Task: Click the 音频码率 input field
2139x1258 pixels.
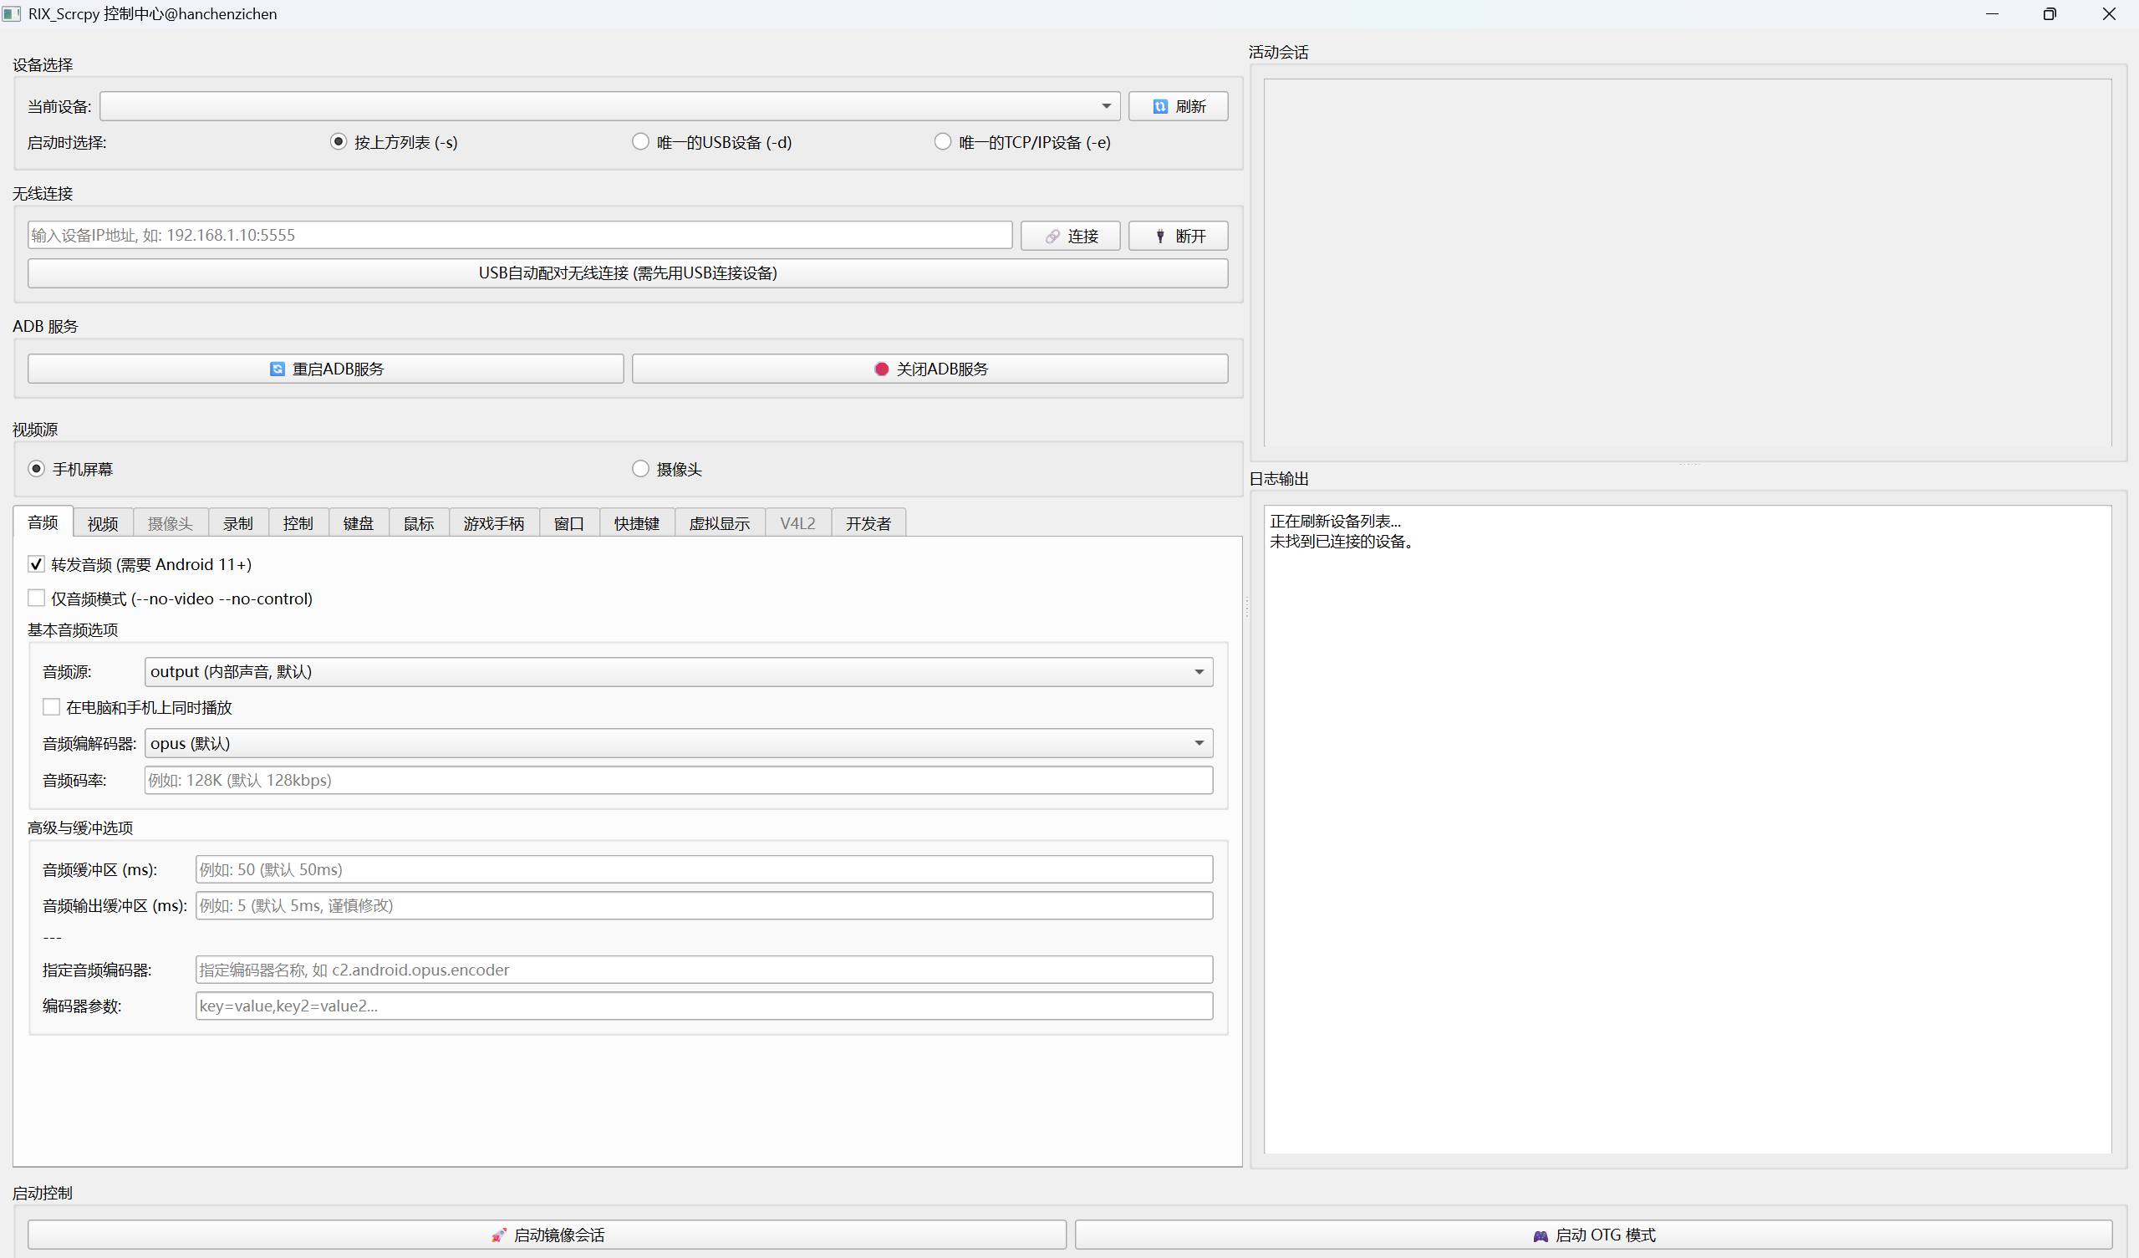Action: click(x=677, y=780)
